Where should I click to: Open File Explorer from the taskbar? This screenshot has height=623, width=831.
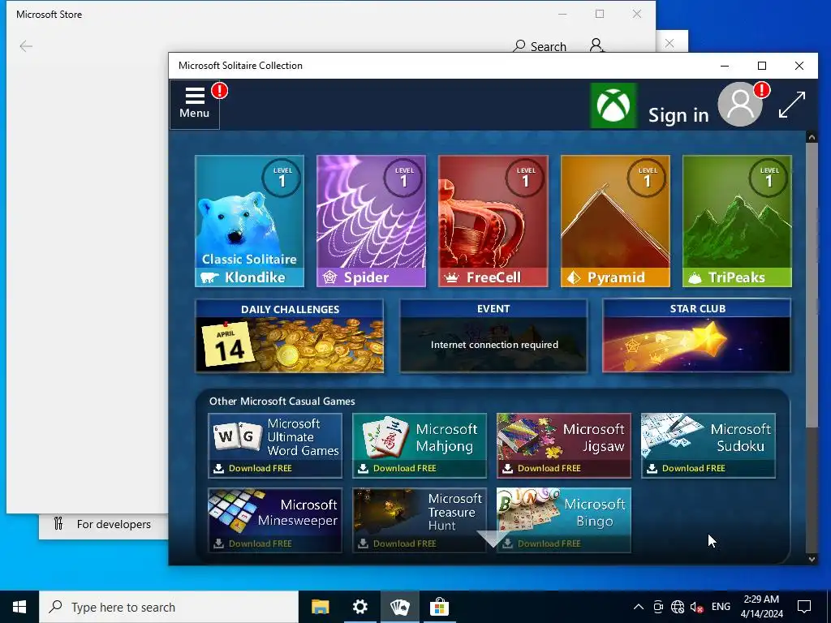(x=320, y=607)
